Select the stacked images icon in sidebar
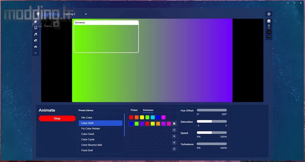Screen dimensions: 305x162 point(36,40)
